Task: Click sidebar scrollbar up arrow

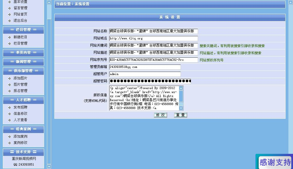Action: click(49, 2)
